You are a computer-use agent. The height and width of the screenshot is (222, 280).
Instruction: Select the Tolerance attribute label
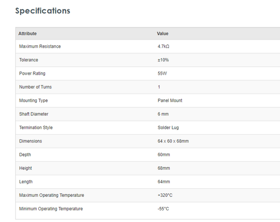pos(28,60)
